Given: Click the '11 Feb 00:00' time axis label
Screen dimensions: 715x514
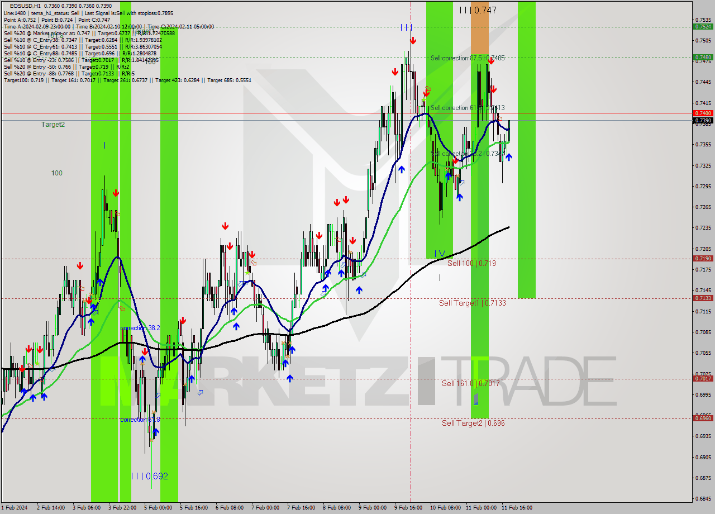Looking at the screenshot, I should coord(480,508).
